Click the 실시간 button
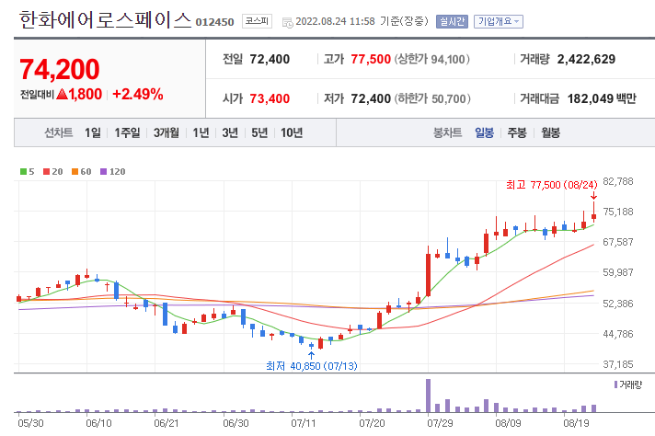This screenshot has width=655, height=436. [x=452, y=21]
